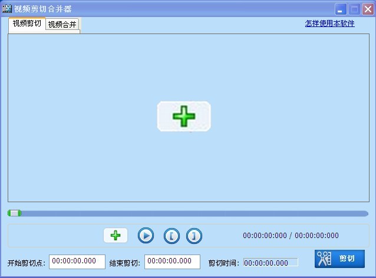Open the 怎样使用本软件 help link

329,24
